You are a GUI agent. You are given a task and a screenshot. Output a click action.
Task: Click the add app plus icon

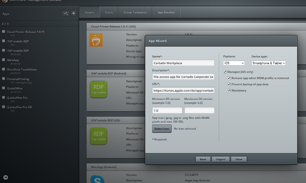coord(74,13)
